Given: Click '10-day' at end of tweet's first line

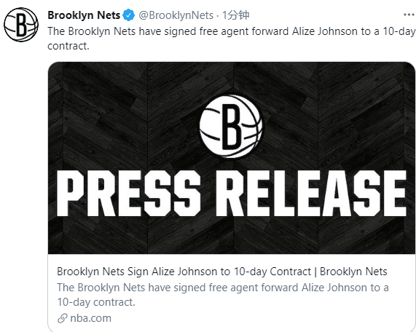Looking at the screenshot, I should pos(399,31).
